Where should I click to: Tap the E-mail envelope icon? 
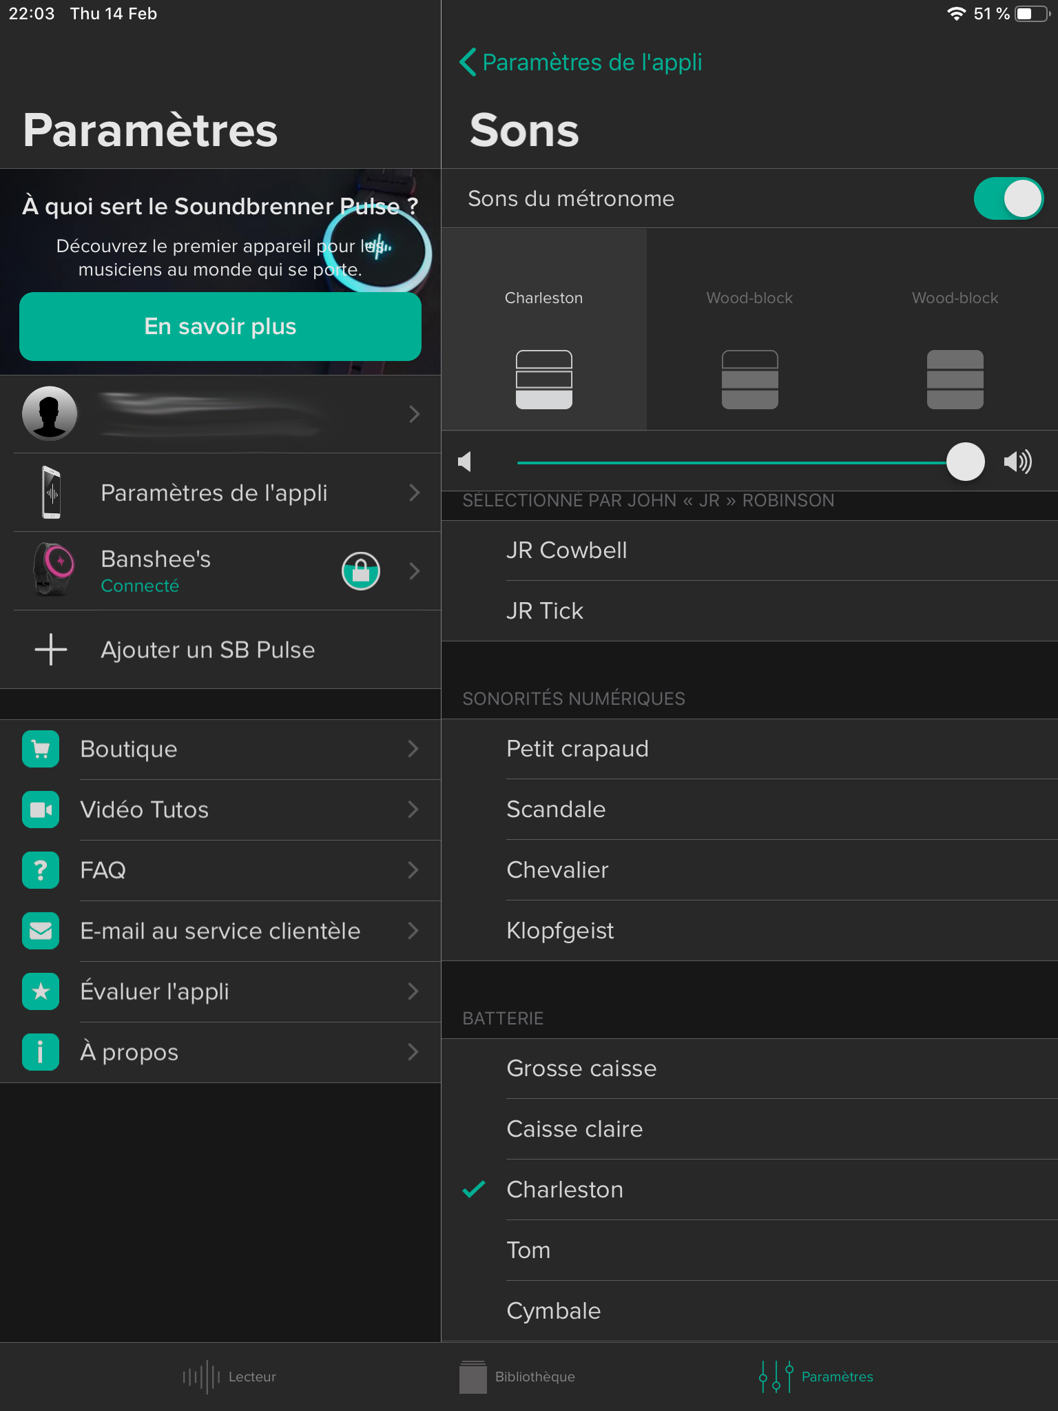[x=41, y=931]
